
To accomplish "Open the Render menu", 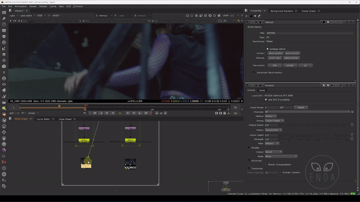I will tap(44, 7).
